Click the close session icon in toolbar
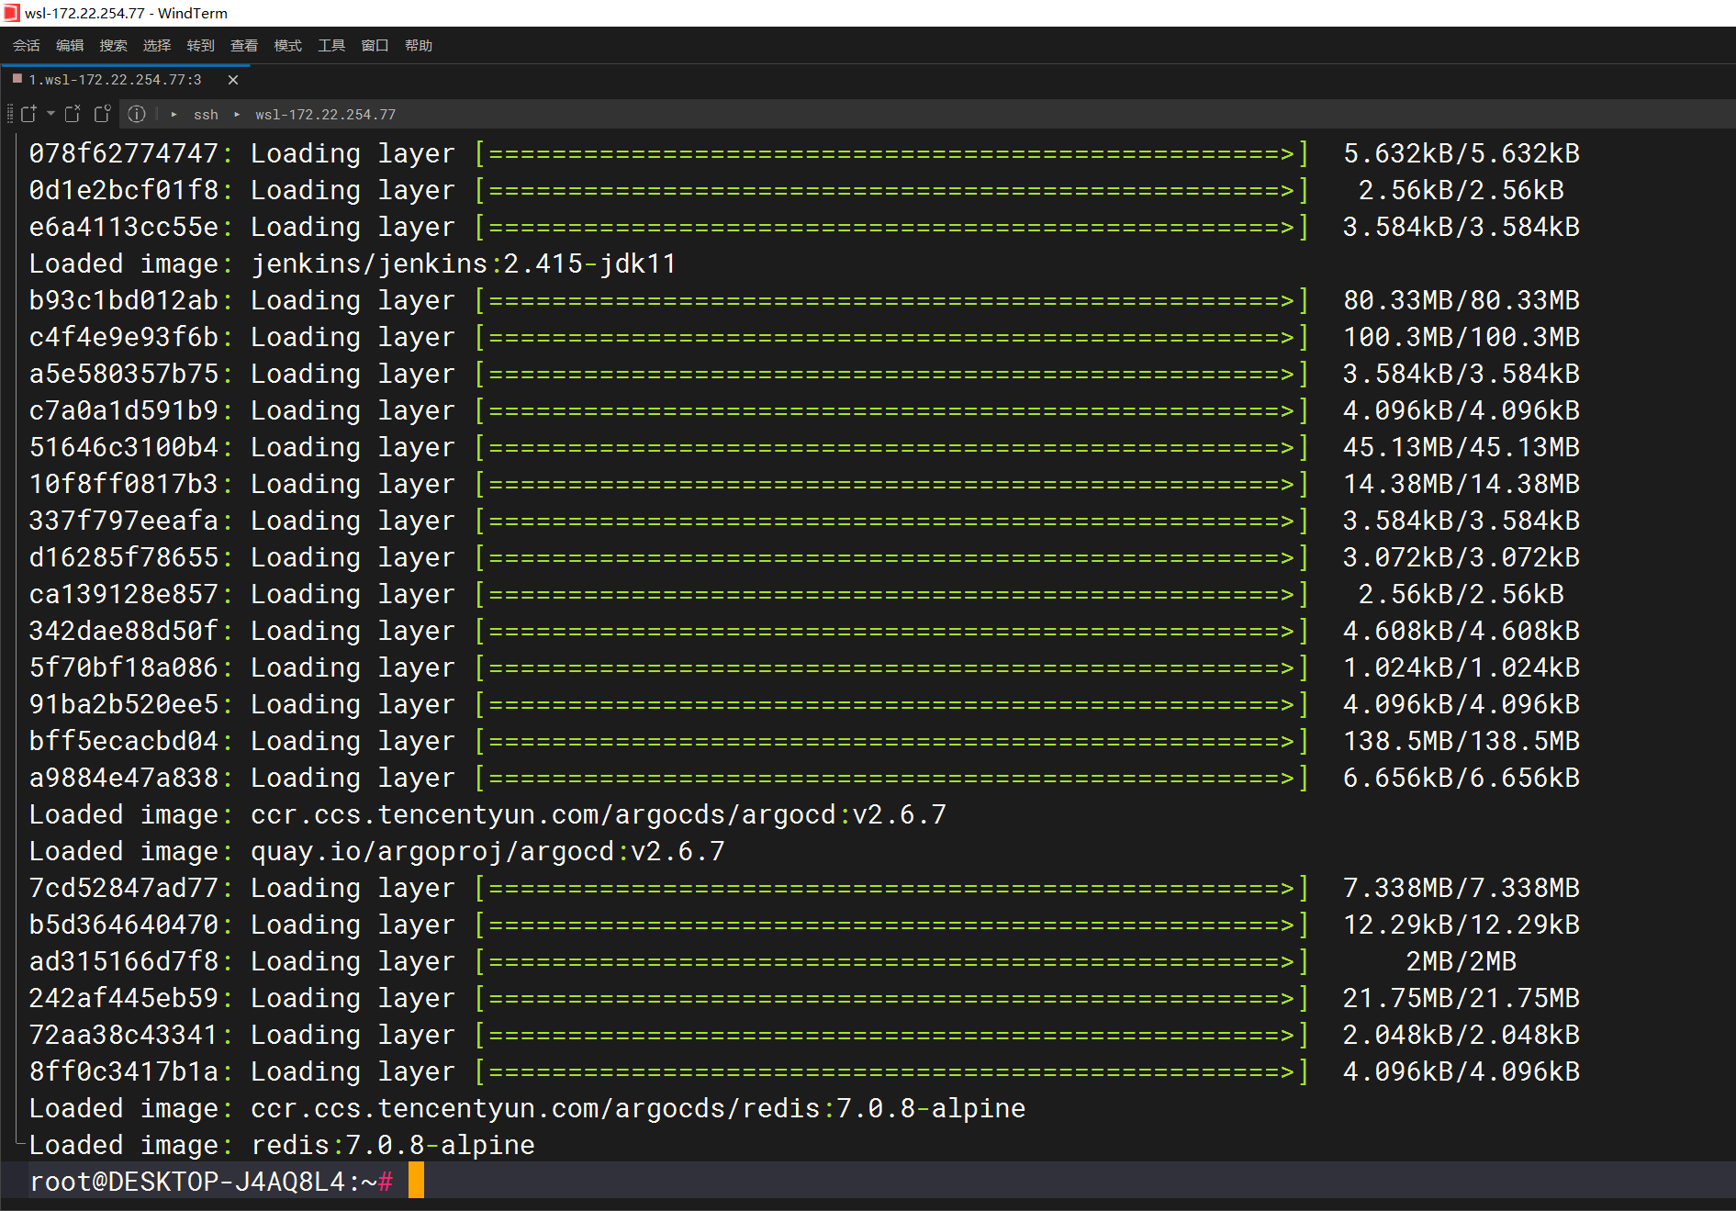This screenshot has height=1211, width=1736. [73, 114]
